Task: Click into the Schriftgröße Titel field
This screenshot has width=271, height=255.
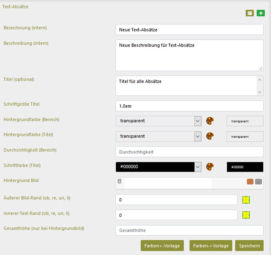Action: click(189, 106)
